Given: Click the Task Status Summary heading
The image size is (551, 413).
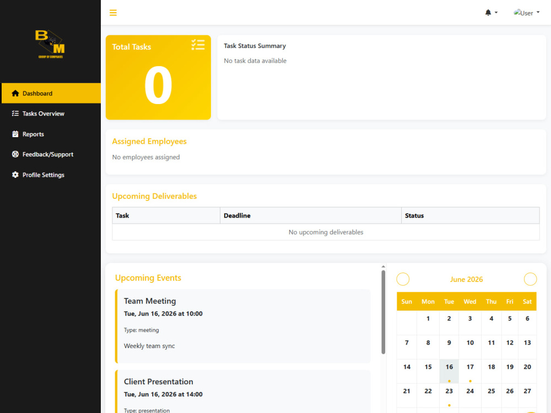Looking at the screenshot, I should pos(255,46).
